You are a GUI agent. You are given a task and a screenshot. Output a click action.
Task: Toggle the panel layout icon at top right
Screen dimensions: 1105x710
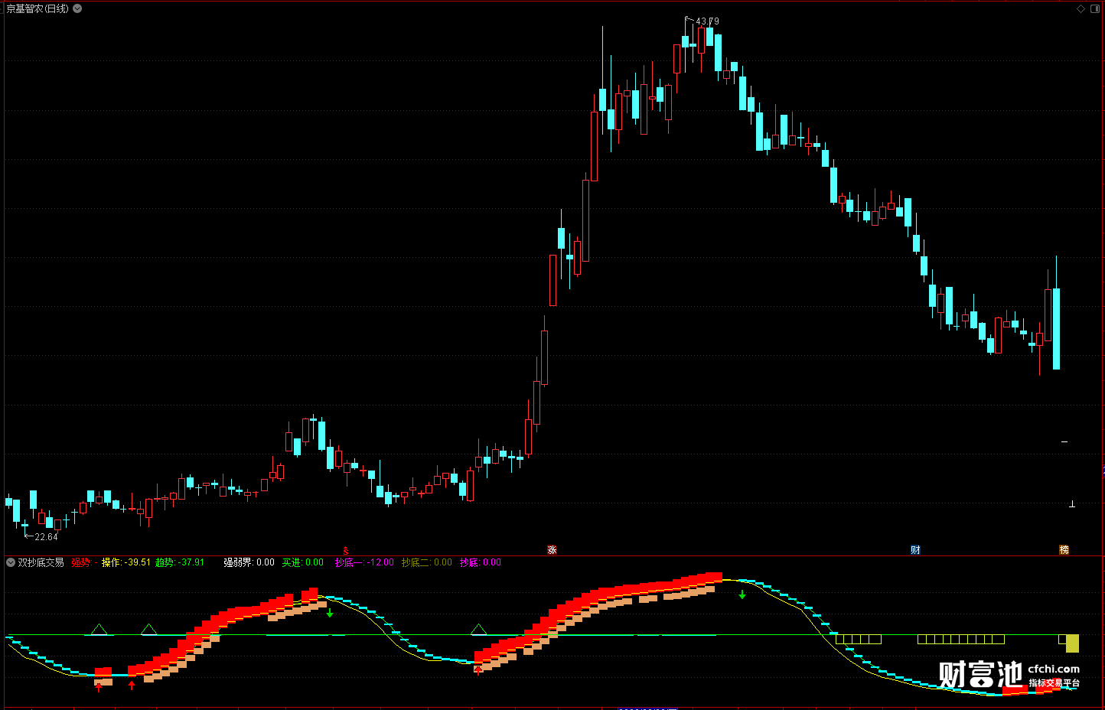click(1095, 8)
